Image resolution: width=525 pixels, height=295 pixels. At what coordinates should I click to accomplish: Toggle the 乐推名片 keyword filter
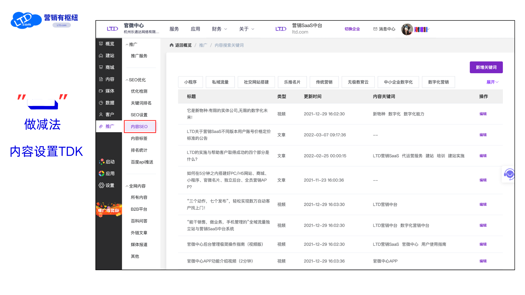coord(292,82)
